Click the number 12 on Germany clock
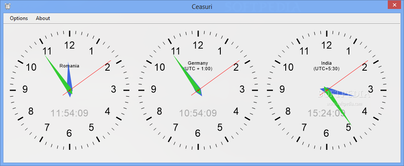 198,46
